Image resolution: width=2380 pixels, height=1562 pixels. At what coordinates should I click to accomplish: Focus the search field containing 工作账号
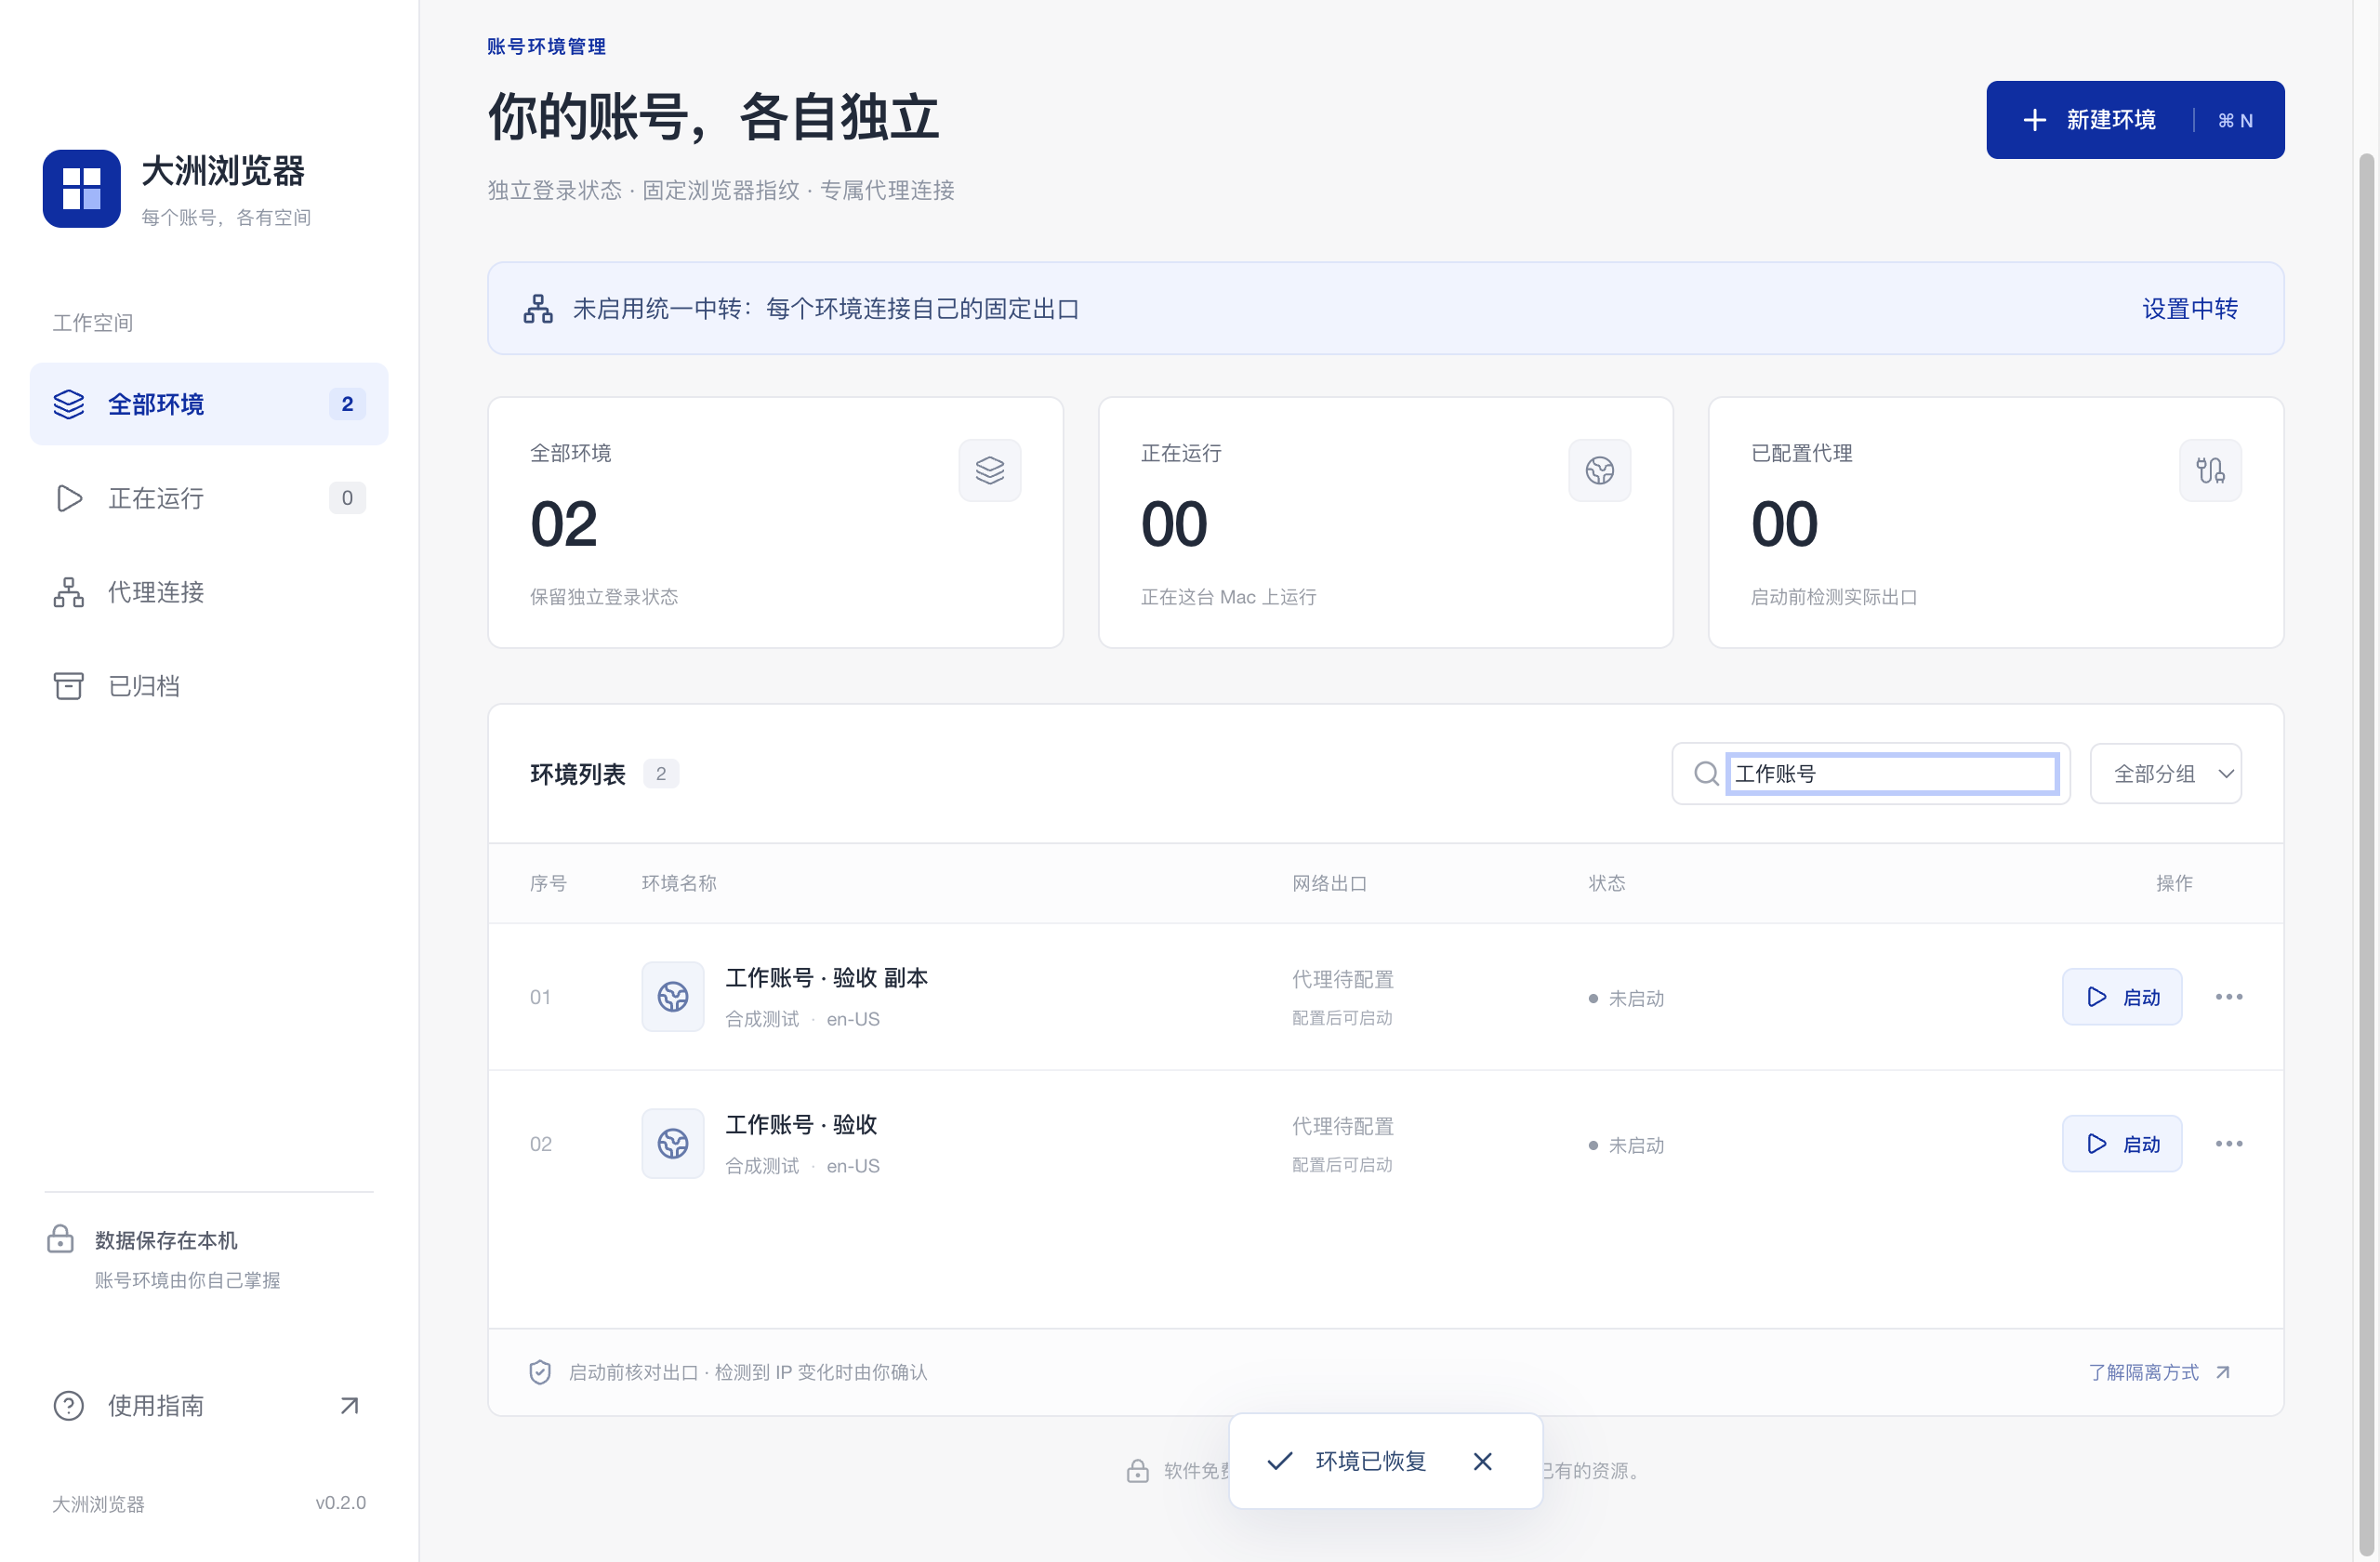point(1892,774)
